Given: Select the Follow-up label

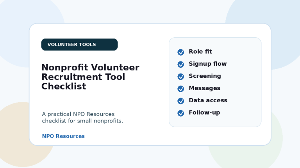Looking at the screenshot, I should [x=204, y=112].
